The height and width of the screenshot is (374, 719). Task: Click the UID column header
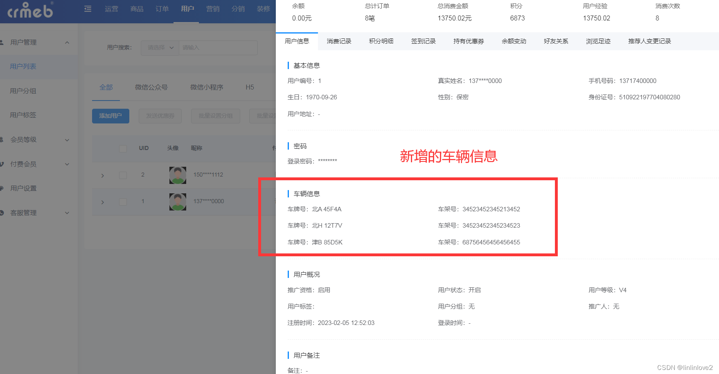(x=144, y=148)
